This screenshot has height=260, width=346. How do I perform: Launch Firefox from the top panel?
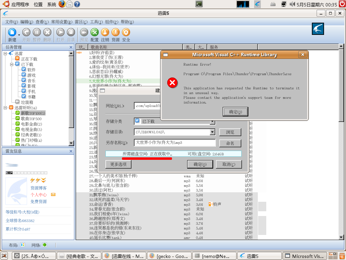pos(62,4)
